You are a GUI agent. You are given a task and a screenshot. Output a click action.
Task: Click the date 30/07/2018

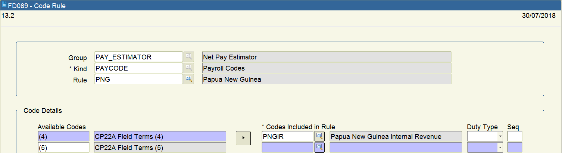(539, 16)
